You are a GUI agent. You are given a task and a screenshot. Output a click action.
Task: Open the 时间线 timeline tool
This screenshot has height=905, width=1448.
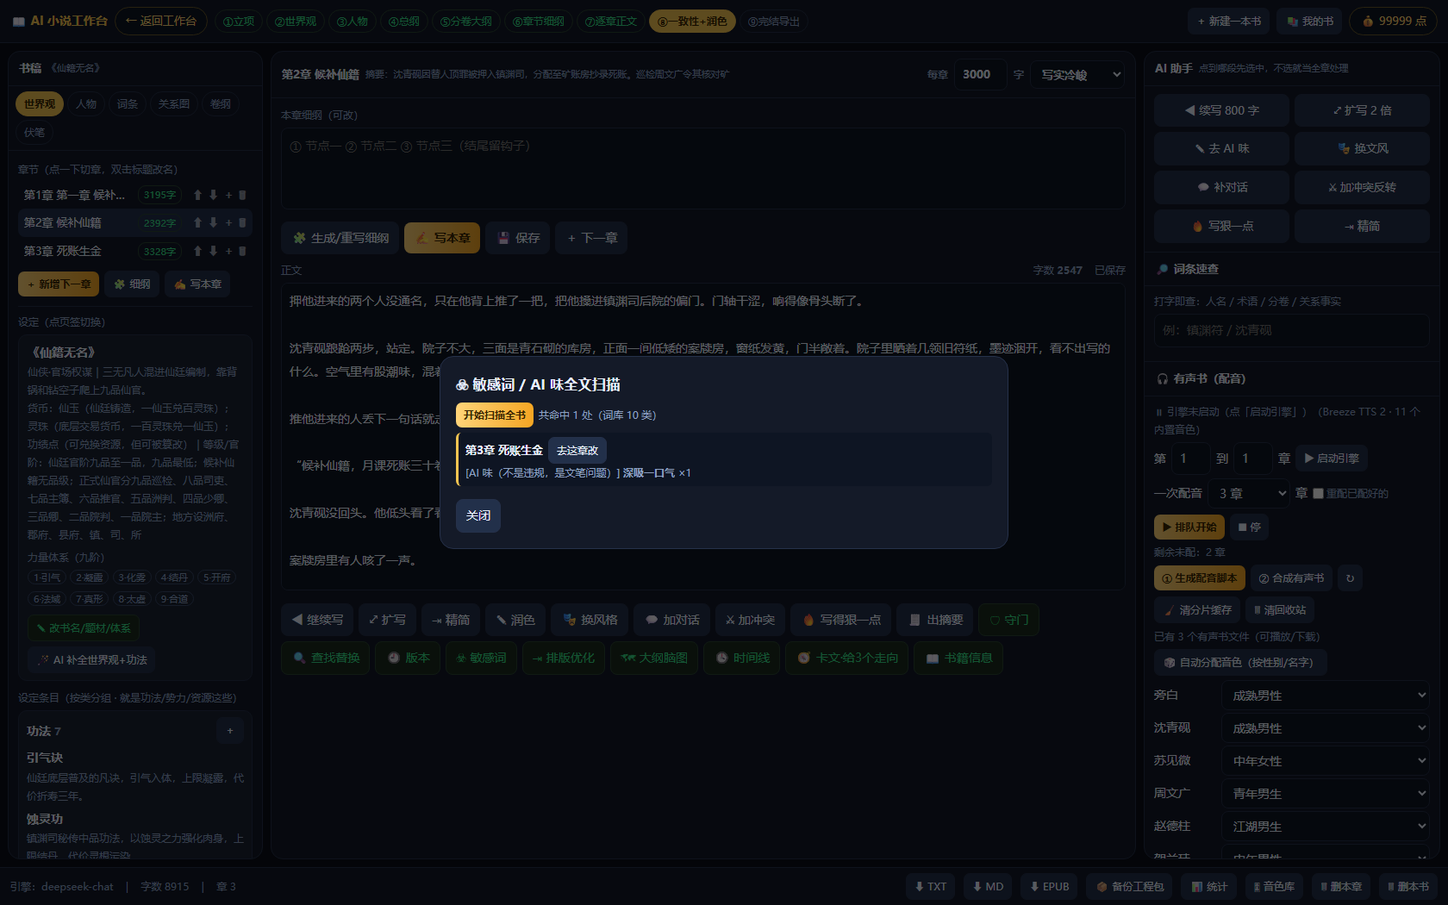click(x=742, y=658)
